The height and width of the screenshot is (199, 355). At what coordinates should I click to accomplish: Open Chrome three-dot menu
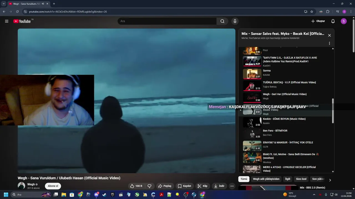[x=351, y=12]
